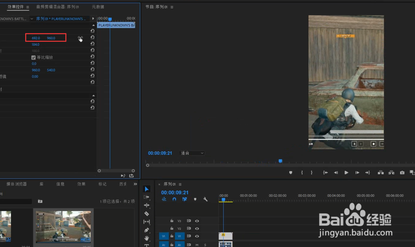The image size is (415, 247).
Task: Mute audio track A1 with M
Action: 197,245
